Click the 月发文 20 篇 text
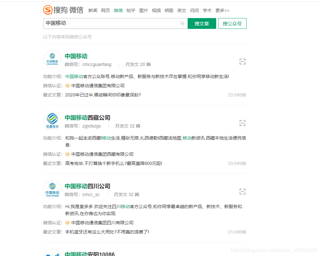This screenshot has width=320, height=256. (138, 64)
